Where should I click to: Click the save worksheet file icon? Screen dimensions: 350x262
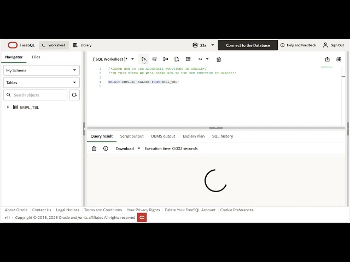point(177,59)
